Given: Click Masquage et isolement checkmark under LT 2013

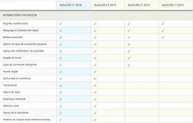Looking at the screenshot, I should [163, 31].
